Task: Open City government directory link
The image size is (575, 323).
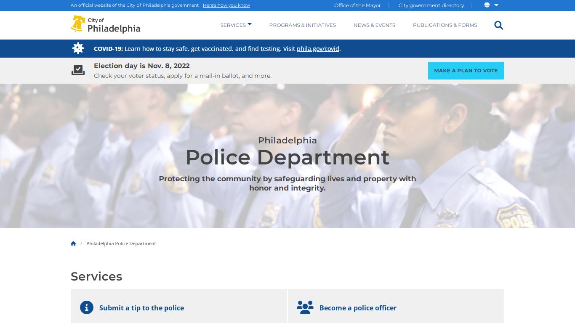Action: 431,5
